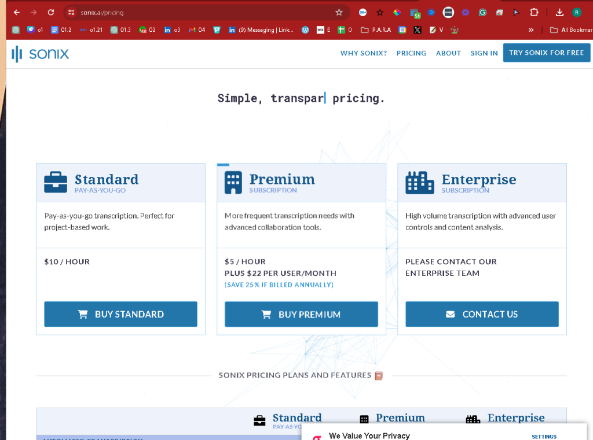Screen dimensions: 593x440
Task: Click SAVE 25% IF BILLED ANNUALLY text
Action: pyautogui.click(x=279, y=285)
